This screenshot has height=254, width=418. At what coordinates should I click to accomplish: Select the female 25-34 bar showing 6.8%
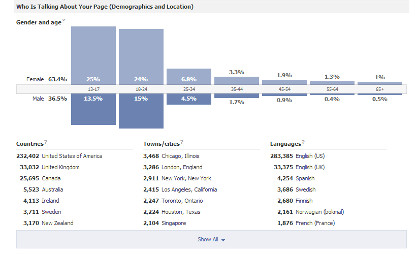[188, 77]
